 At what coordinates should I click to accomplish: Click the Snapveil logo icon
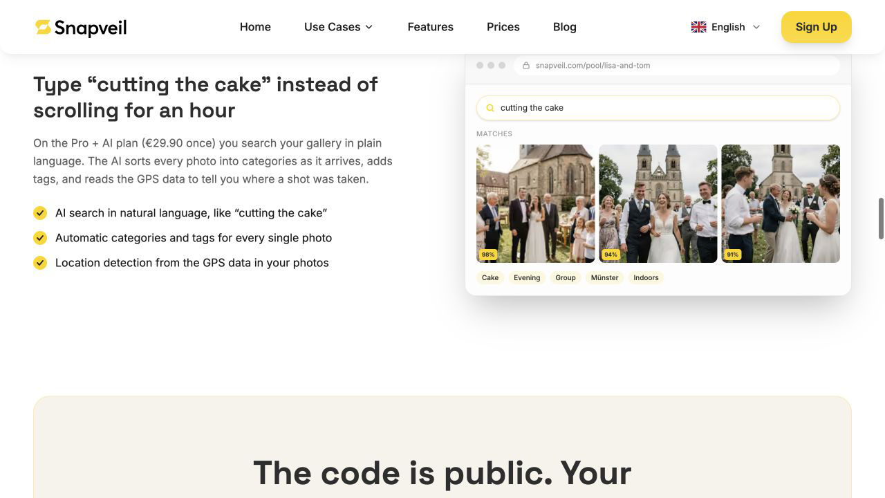click(43, 27)
